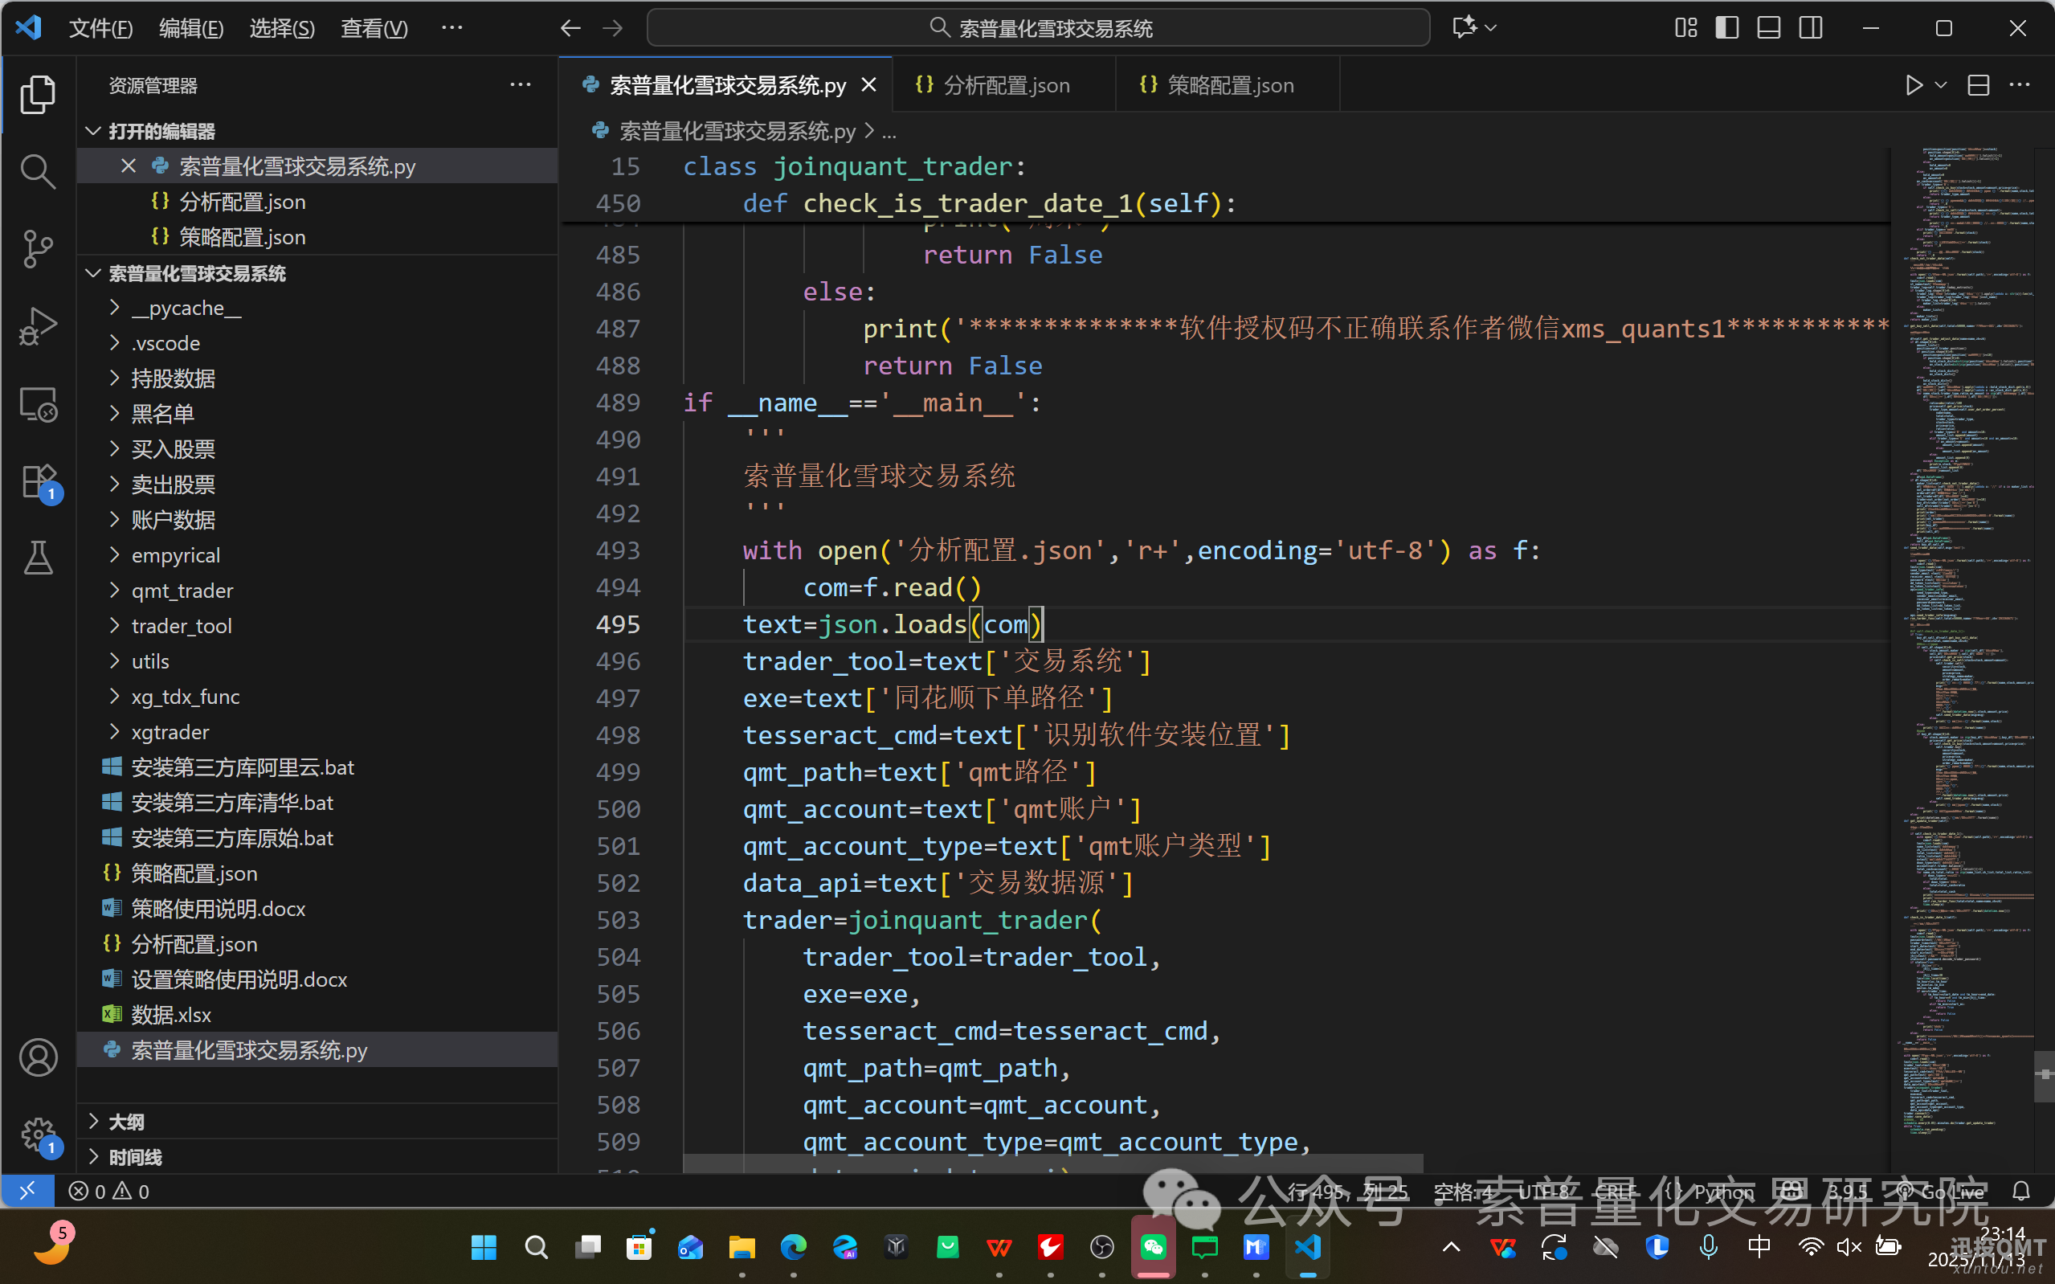Open the run button dropdown arrow
The height and width of the screenshot is (1284, 2055).
1941,85
